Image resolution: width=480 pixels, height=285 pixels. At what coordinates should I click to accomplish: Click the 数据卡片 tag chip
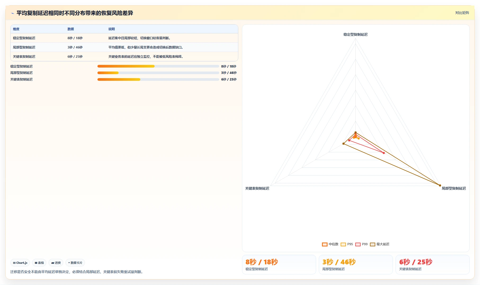click(x=75, y=263)
